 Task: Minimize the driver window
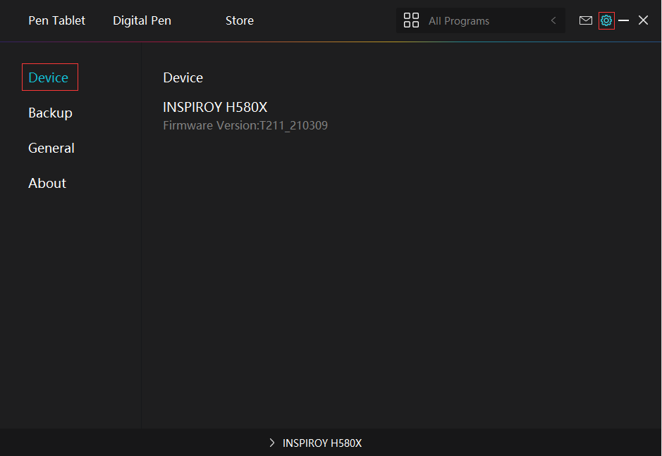(624, 20)
